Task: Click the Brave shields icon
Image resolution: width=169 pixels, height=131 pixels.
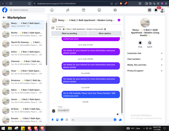Action: [121, 4]
